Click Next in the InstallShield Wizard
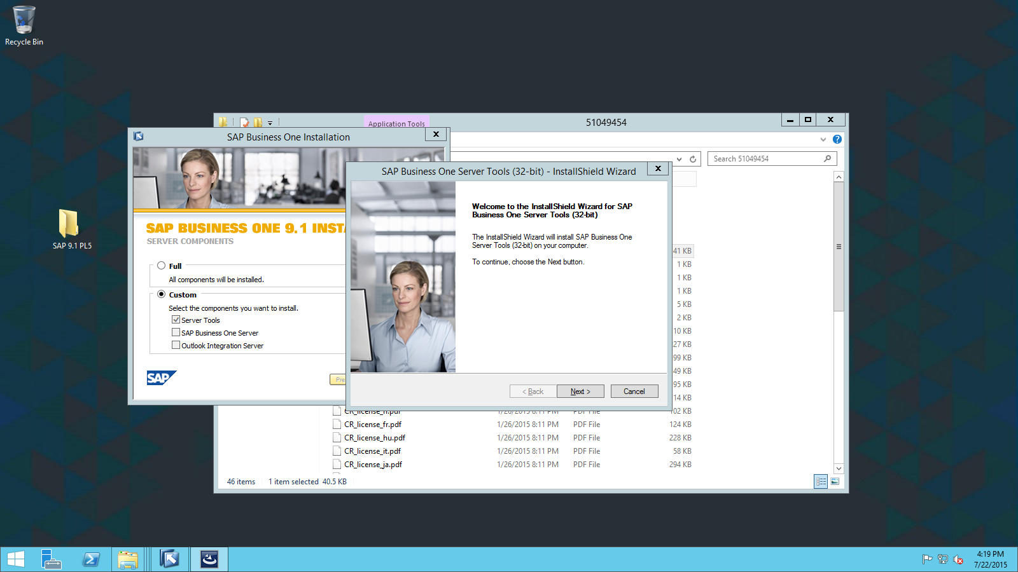Viewport: 1018px width, 572px height. [x=580, y=392]
